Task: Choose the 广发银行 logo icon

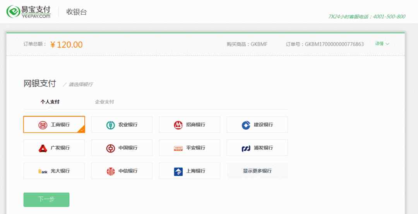Action: [x=43, y=148]
